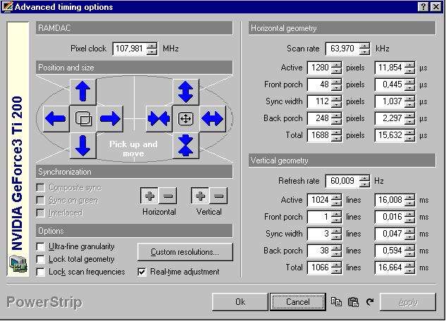Image resolution: width=446 pixels, height=321 pixels.
Task: Select positive horizontal sync polarity
Action: pos(150,196)
